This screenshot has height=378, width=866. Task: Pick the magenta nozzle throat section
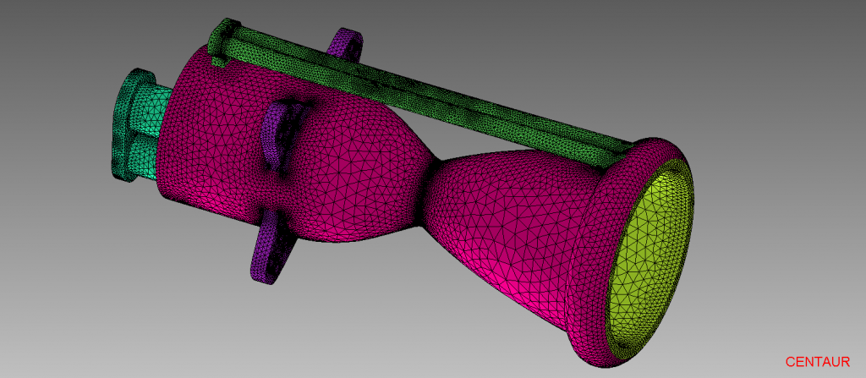tap(430, 191)
